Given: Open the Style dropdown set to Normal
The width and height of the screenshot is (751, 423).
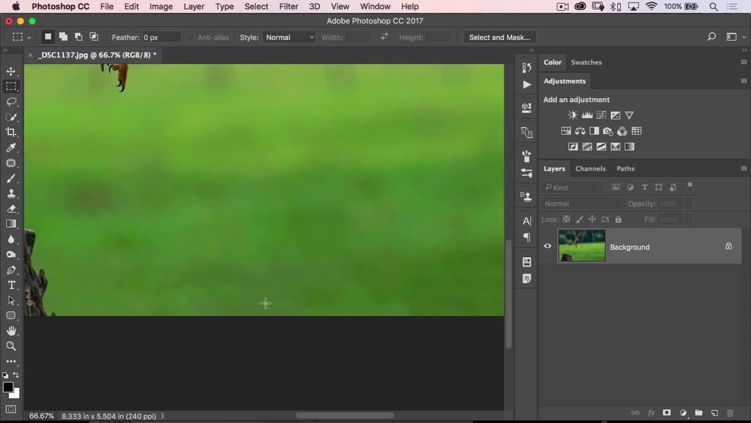Looking at the screenshot, I should coord(289,37).
